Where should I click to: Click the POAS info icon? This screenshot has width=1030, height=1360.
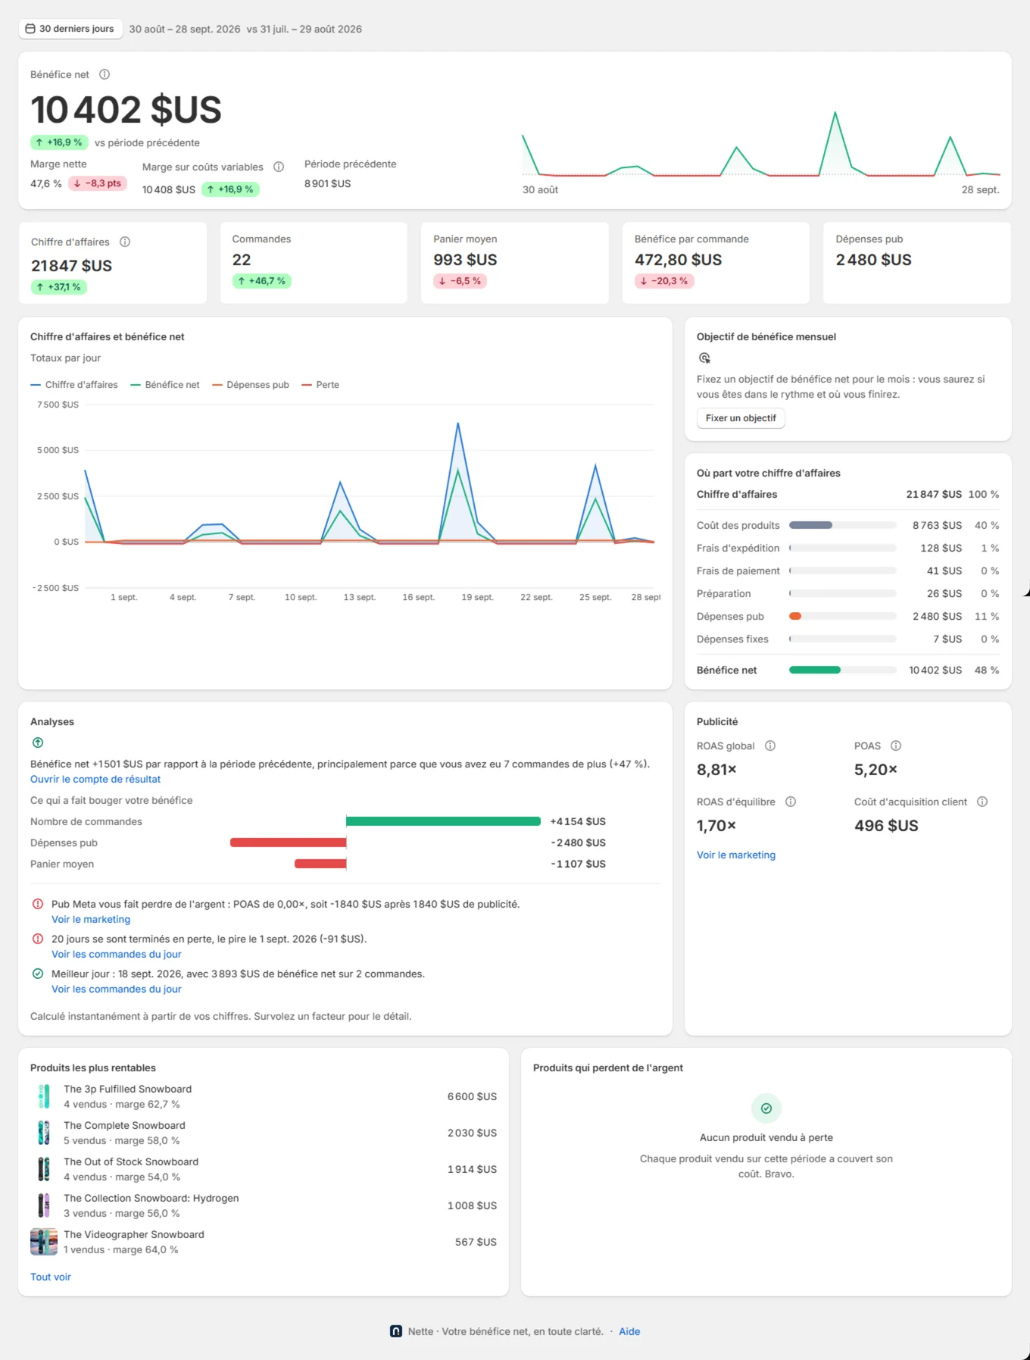896,746
